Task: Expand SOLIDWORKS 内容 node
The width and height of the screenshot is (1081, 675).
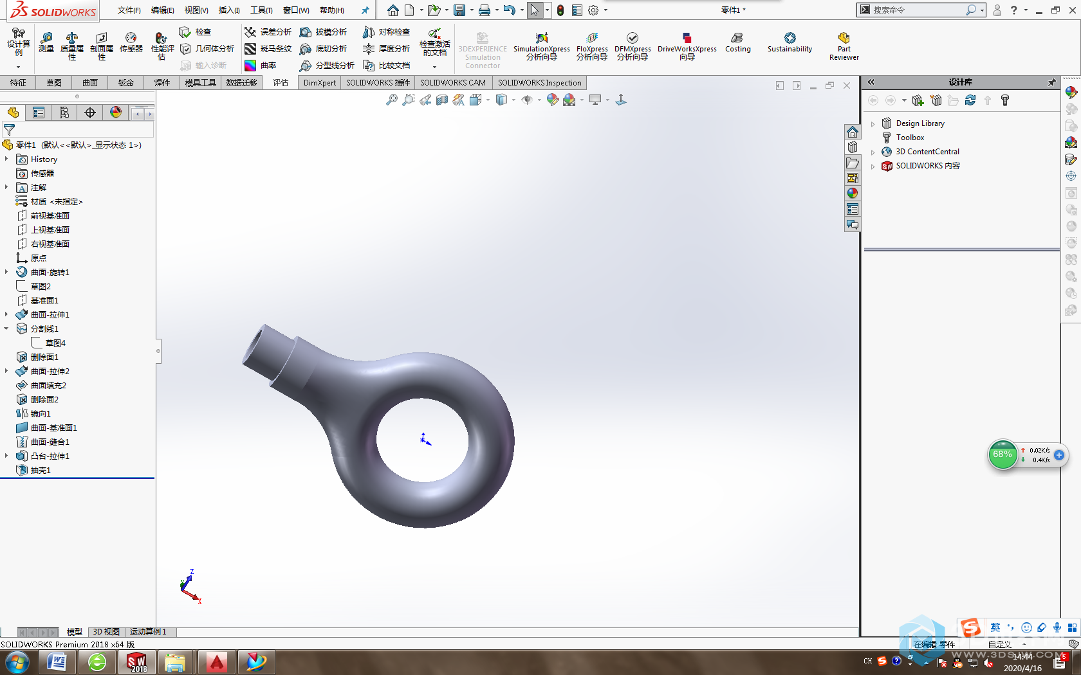Action: click(x=873, y=166)
